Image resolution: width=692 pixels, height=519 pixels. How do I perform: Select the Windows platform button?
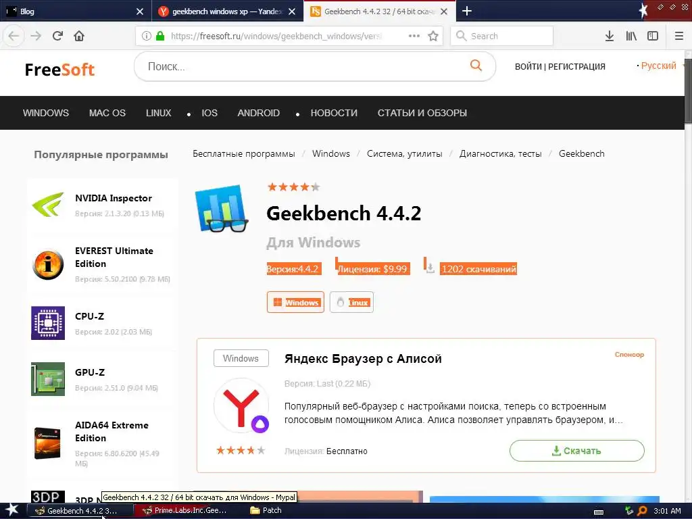coord(295,302)
